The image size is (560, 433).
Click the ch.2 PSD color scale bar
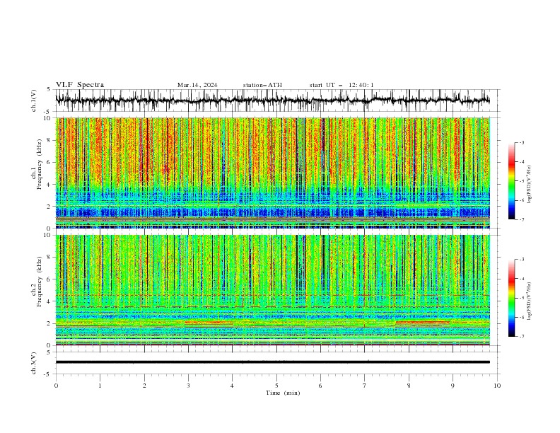pos(511,298)
